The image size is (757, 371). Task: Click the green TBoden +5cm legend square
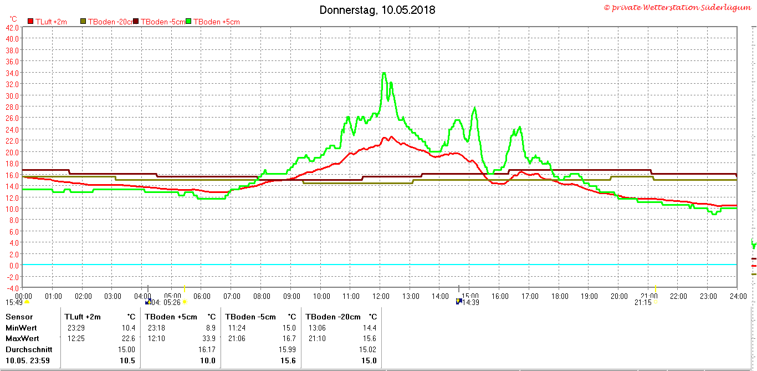pos(188,22)
